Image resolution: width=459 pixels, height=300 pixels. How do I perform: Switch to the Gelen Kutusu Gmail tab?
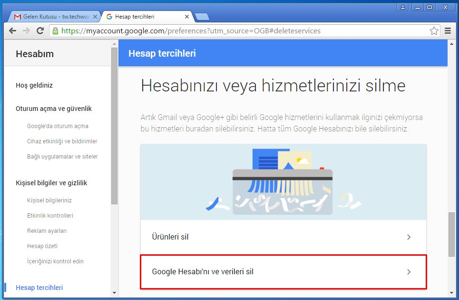(x=52, y=17)
